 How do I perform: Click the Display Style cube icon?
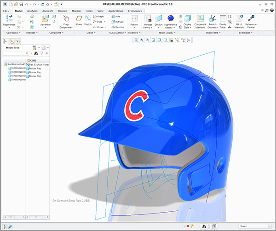(x=188, y=18)
